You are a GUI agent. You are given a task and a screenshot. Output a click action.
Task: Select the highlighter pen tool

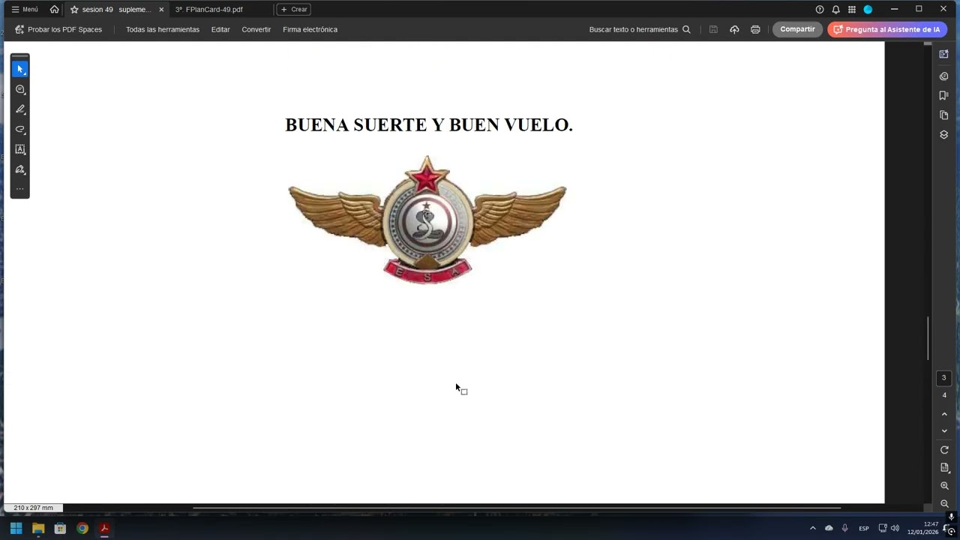[x=20, y=109]
